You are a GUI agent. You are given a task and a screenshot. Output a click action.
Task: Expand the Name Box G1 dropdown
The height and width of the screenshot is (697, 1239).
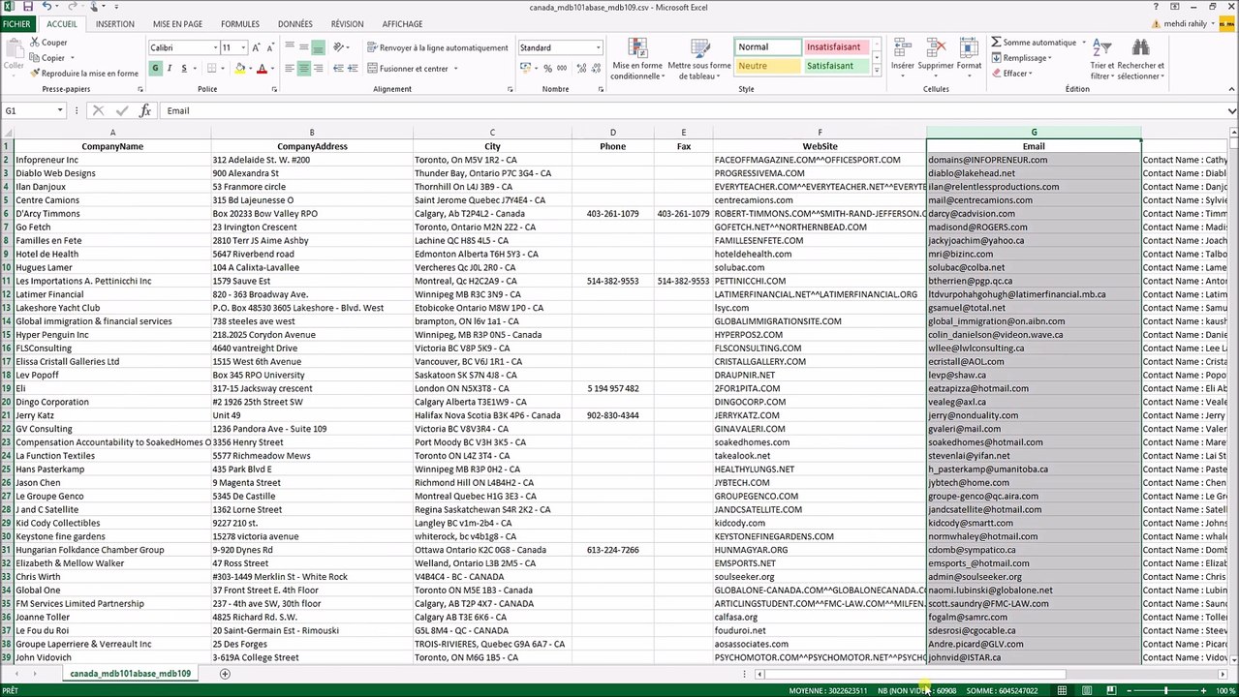(x=59, y=111)
